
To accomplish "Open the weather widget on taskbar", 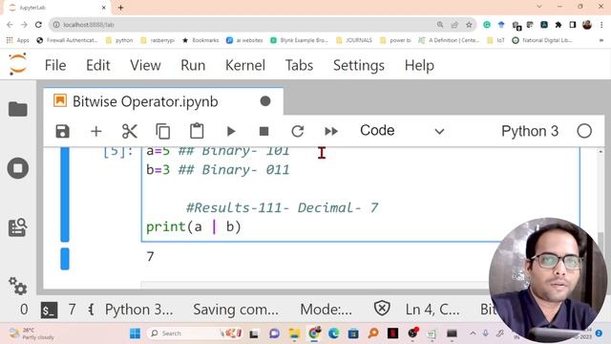I will (32, 333).
